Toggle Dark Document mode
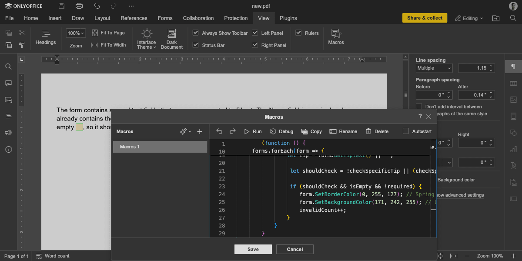 171,39
